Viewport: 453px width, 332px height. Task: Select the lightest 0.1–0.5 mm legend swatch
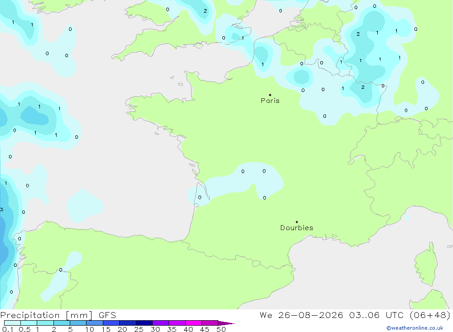[x=12, y=323]
